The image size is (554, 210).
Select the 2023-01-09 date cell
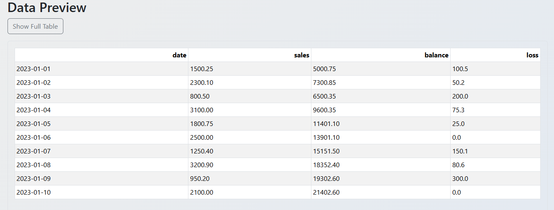coord(101,178)
